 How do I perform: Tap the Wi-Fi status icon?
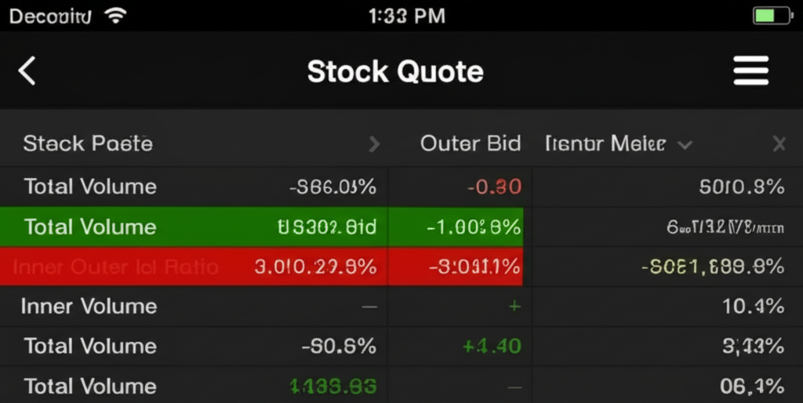[x=117, y=16]
